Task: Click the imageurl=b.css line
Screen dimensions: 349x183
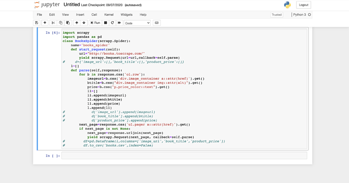Action: (x=146, y=79)
